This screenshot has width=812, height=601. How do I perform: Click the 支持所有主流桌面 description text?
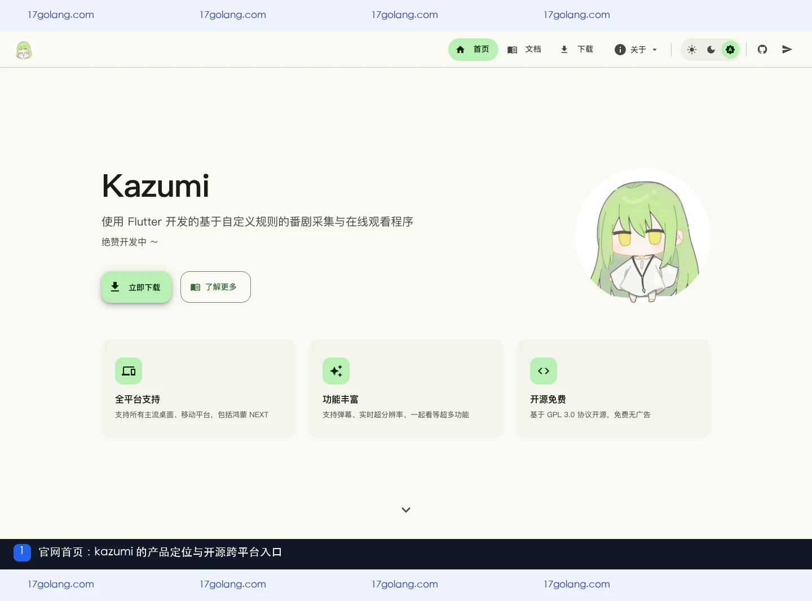click(192, 414)
